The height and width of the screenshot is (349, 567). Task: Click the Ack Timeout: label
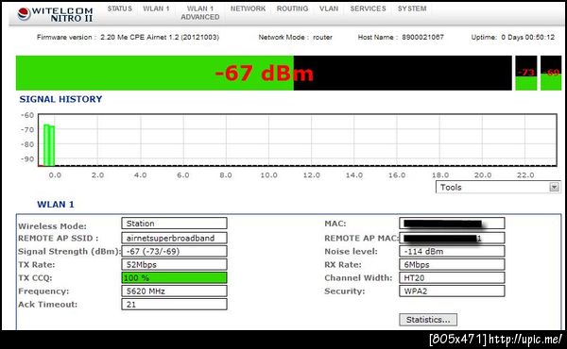(48, 305)
